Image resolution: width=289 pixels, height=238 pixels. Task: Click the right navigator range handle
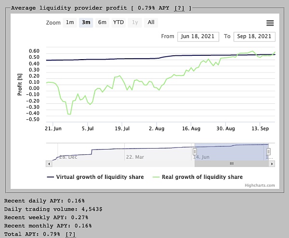point(268,151)
